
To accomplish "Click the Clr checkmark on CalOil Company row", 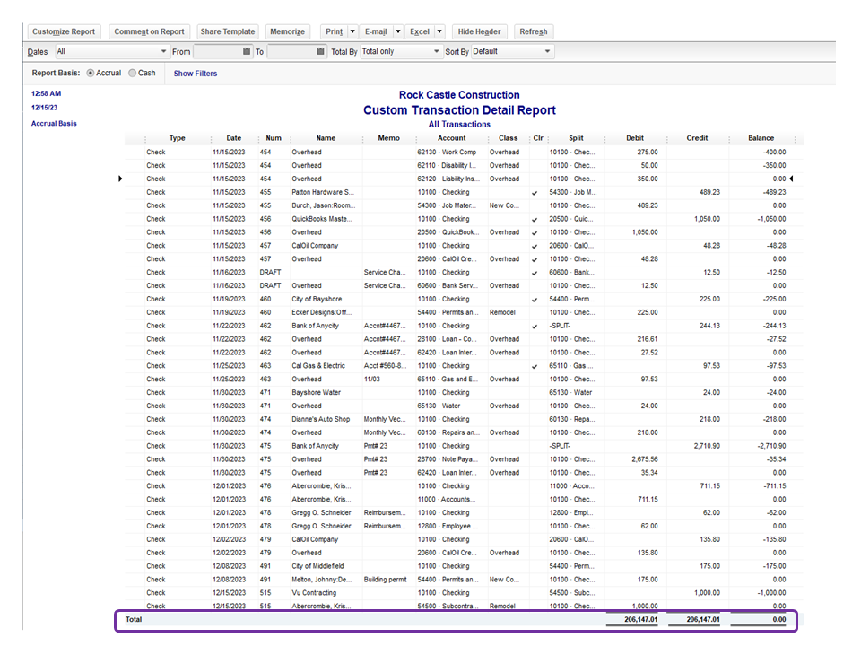I will coord(535,246).
